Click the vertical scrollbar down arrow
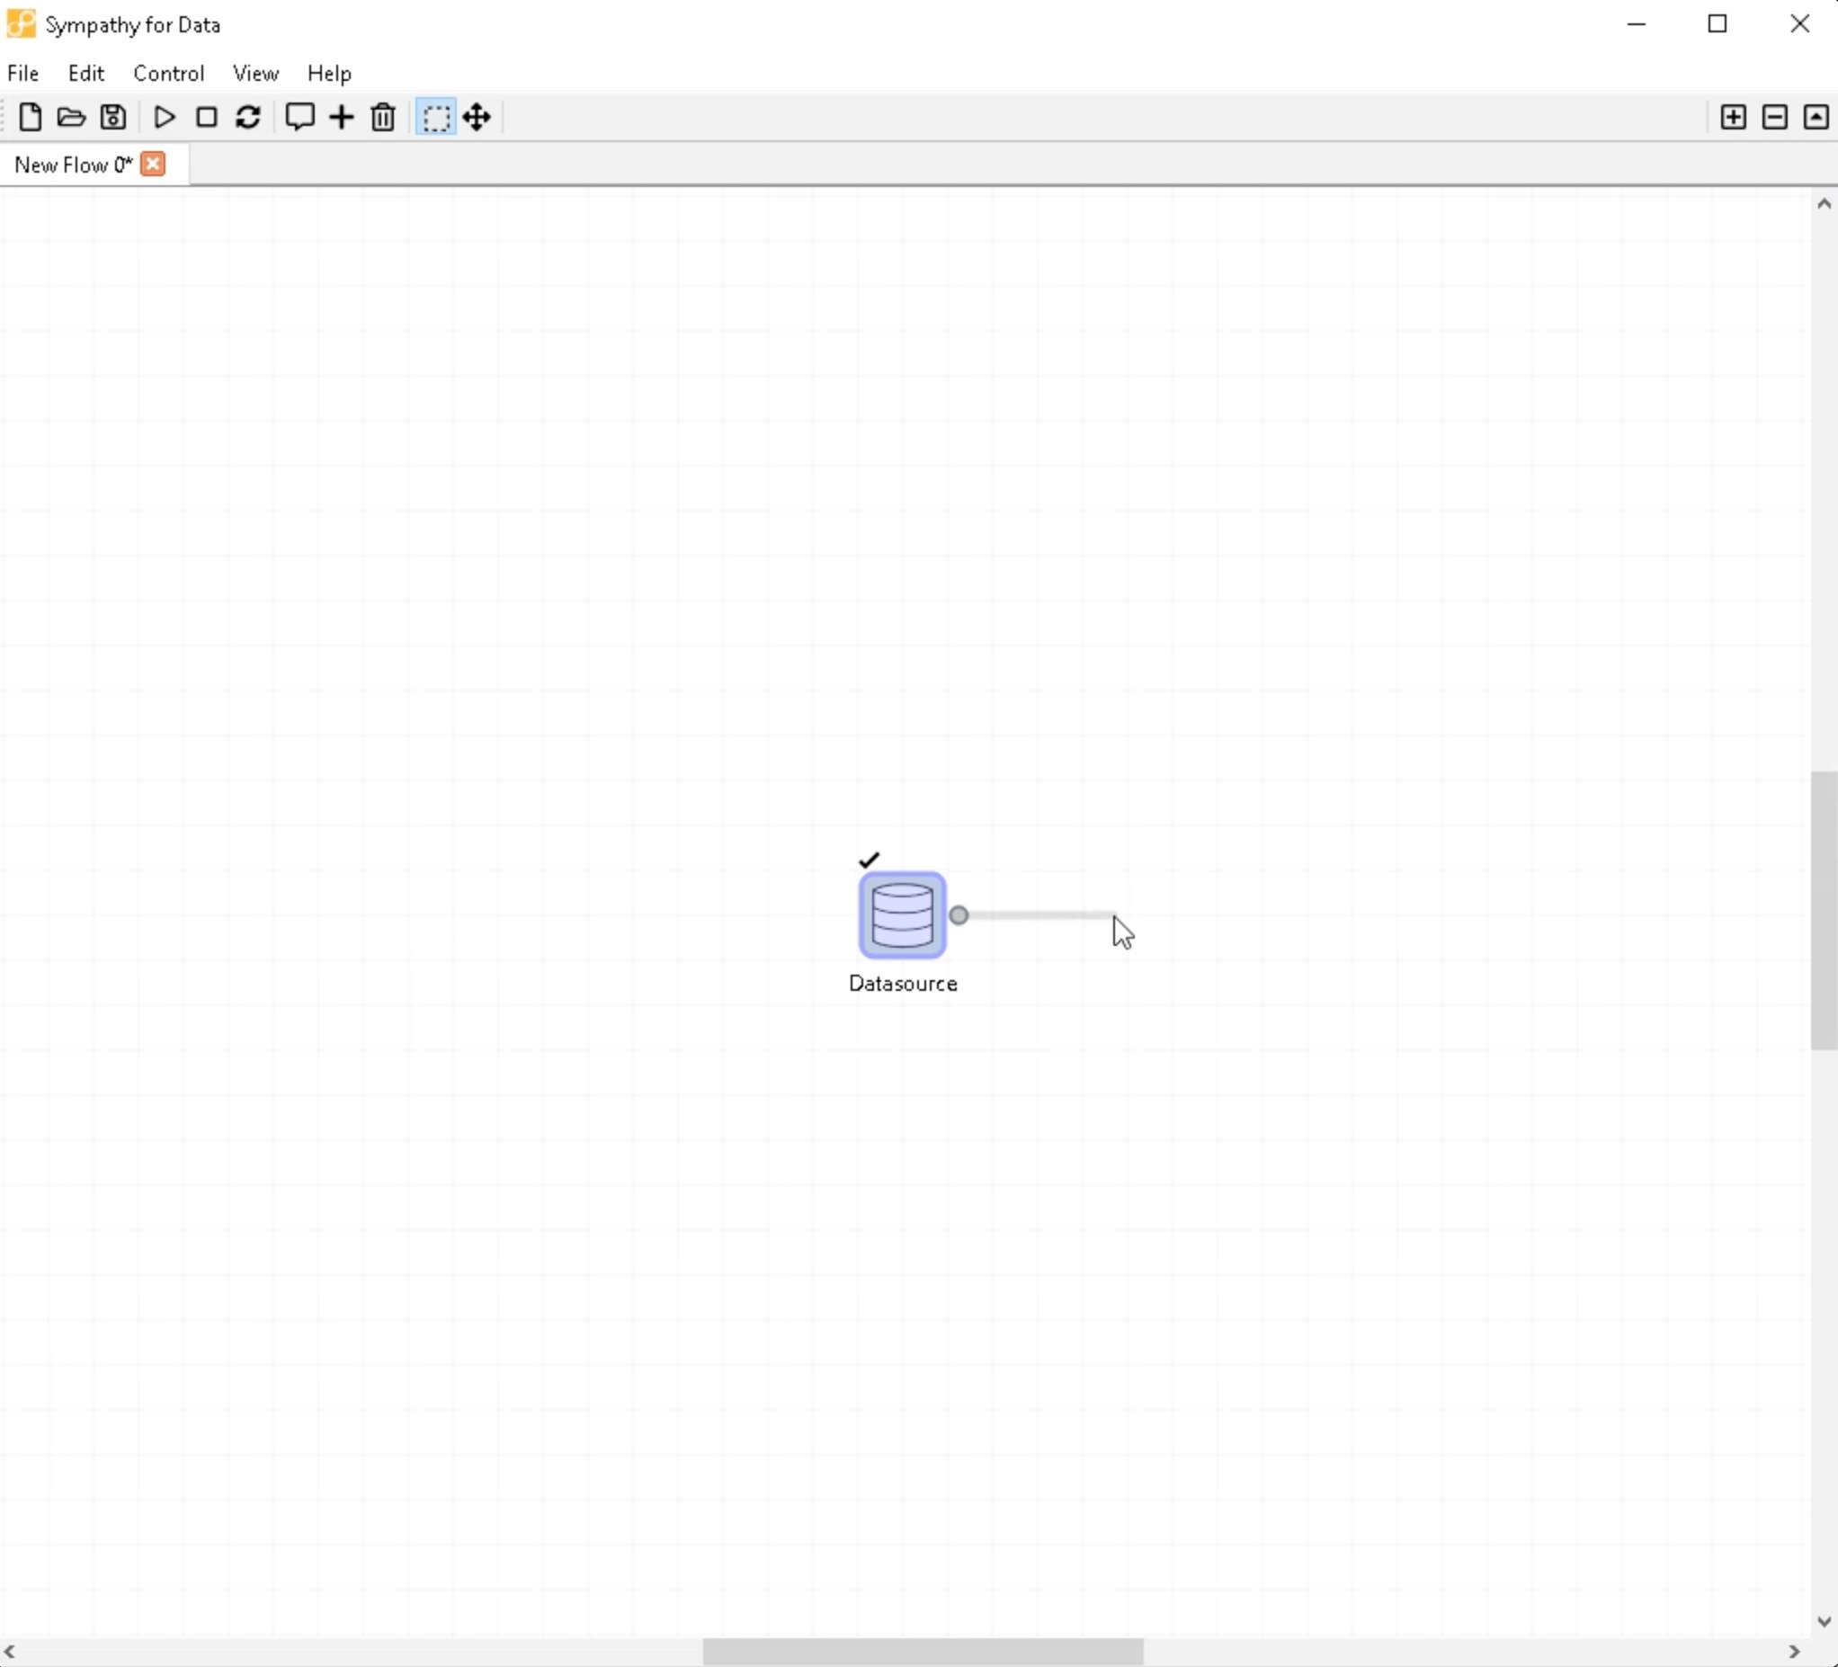1838x1667 pixels. [x=1824, y=1621]
